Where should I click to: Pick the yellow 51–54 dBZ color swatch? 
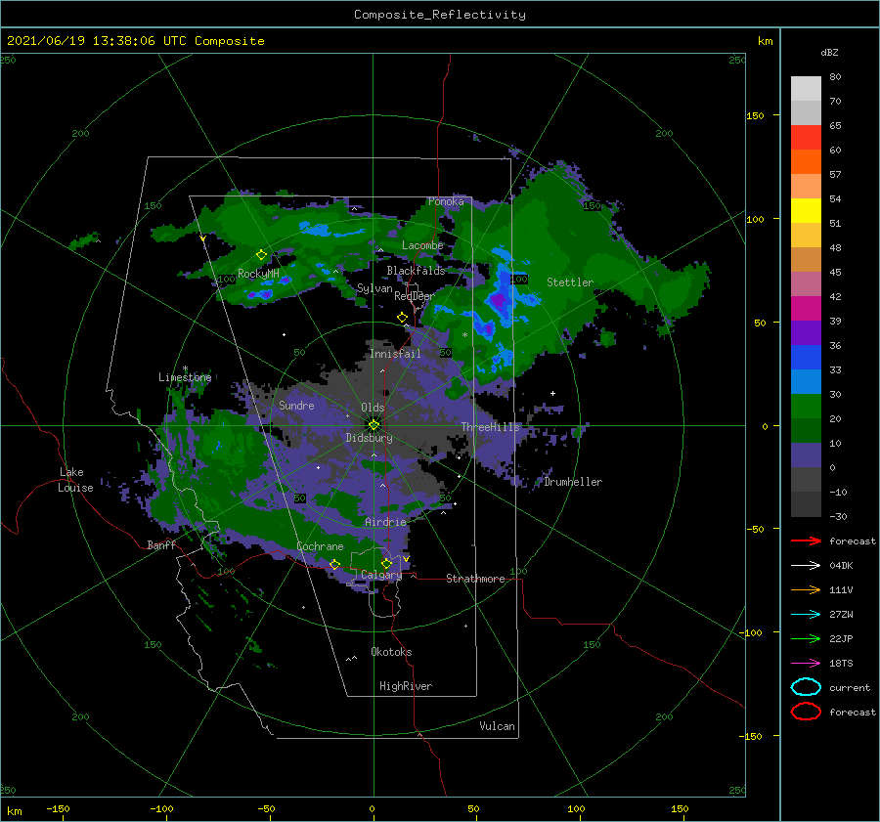tap(806, 211)
